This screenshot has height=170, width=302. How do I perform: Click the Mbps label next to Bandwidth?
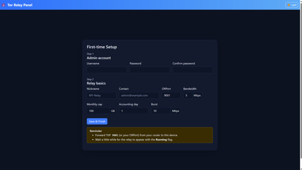pos(197,95)
